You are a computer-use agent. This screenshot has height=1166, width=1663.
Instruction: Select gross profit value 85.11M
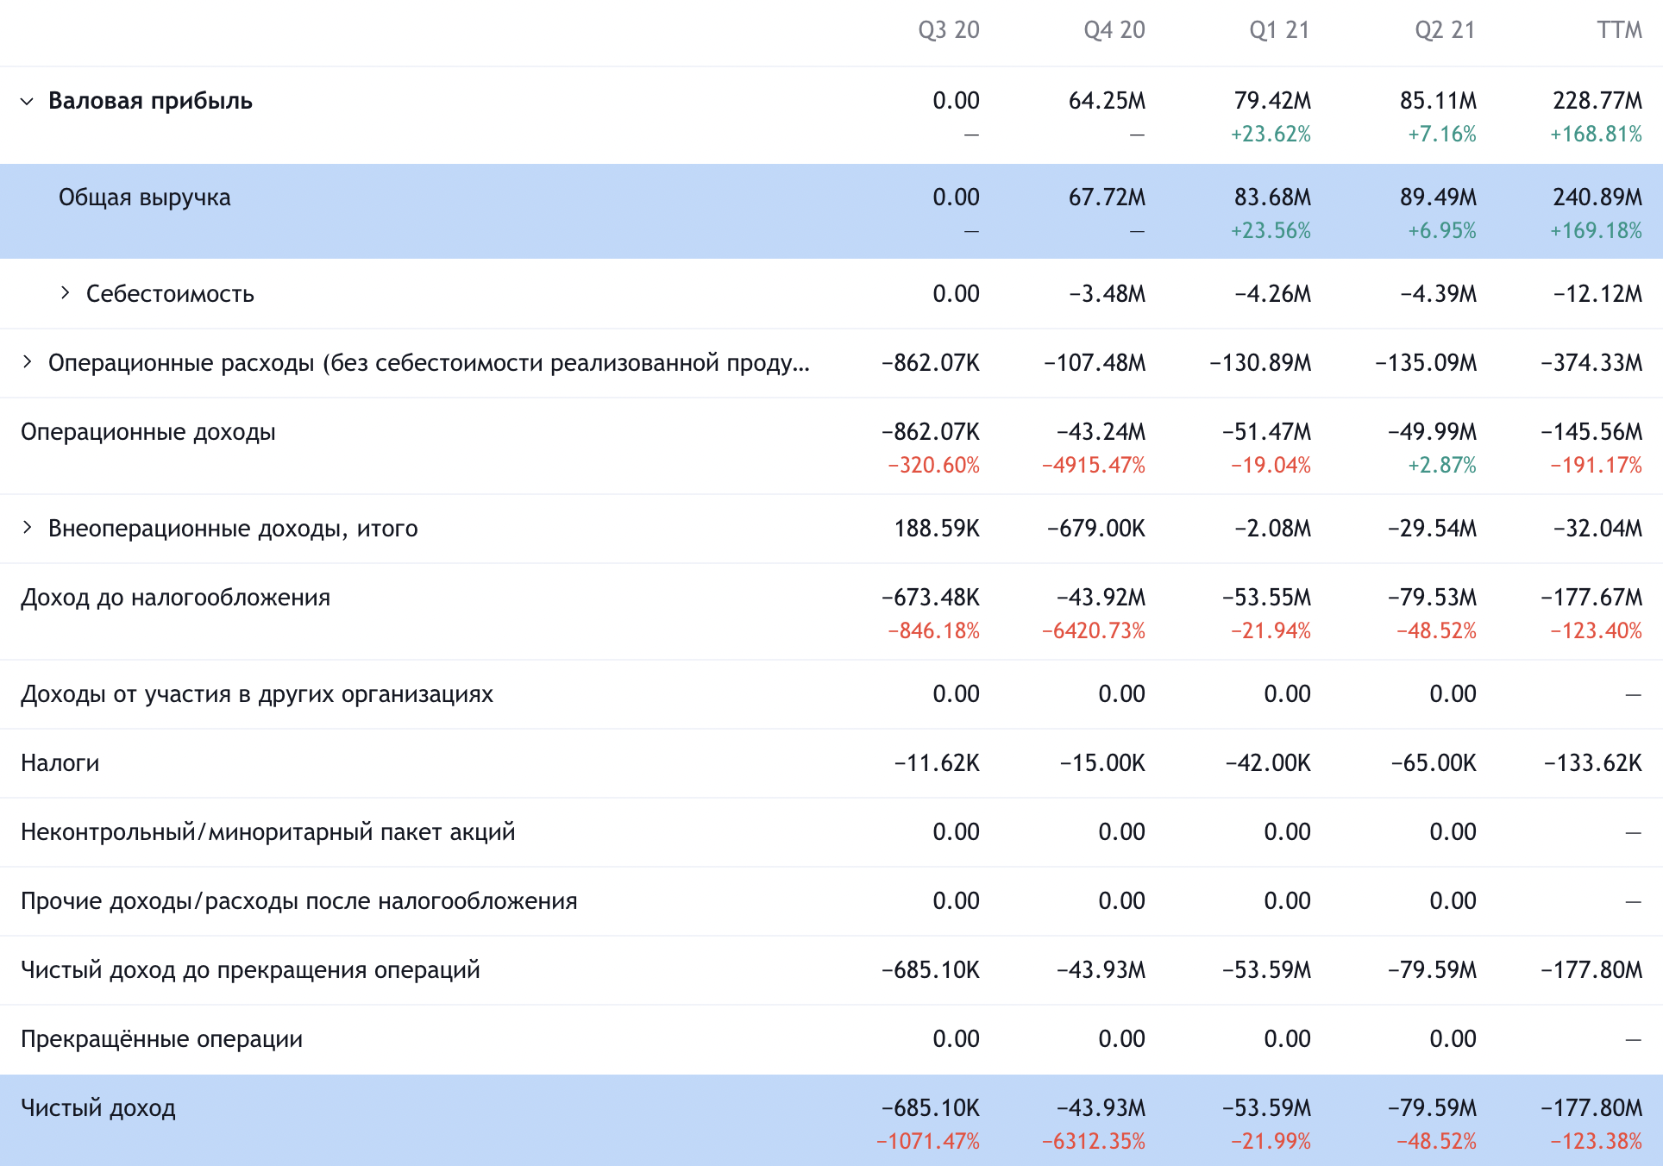(x=1438, y=101)
